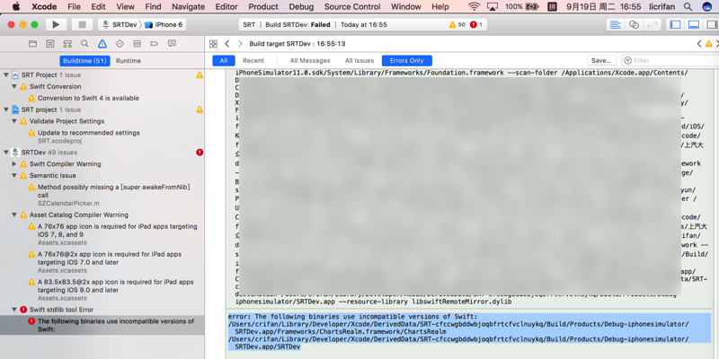Open the Source Control menu
Screen dimensions: 719x359
352,6
